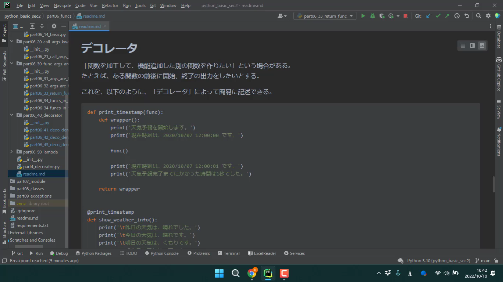Collapse the part06_40_decorator folder
The image size is (503, 282).
(x=11, y=115)
